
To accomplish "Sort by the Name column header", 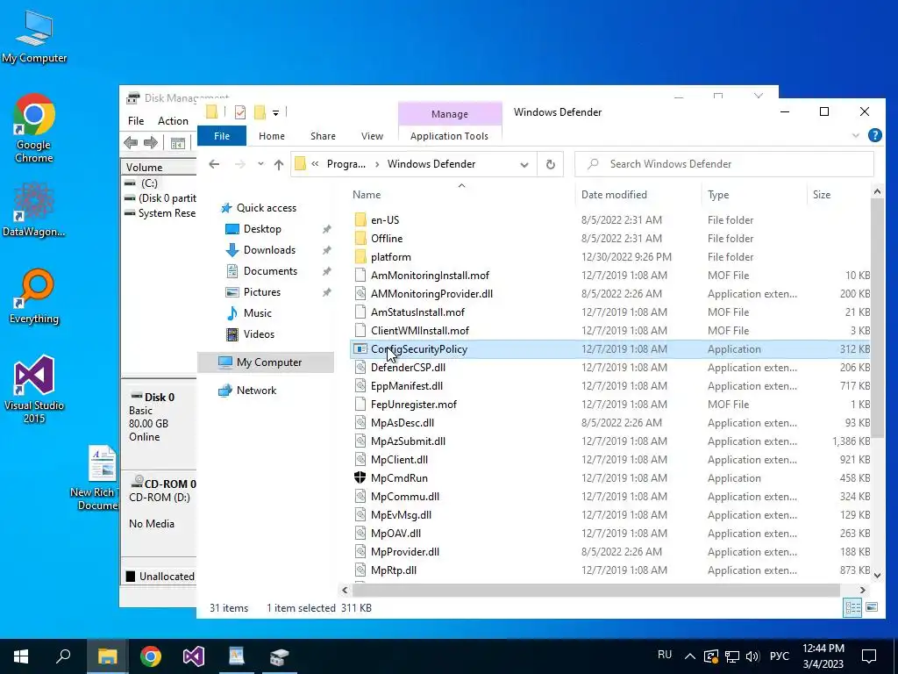I will pos(367,195).
